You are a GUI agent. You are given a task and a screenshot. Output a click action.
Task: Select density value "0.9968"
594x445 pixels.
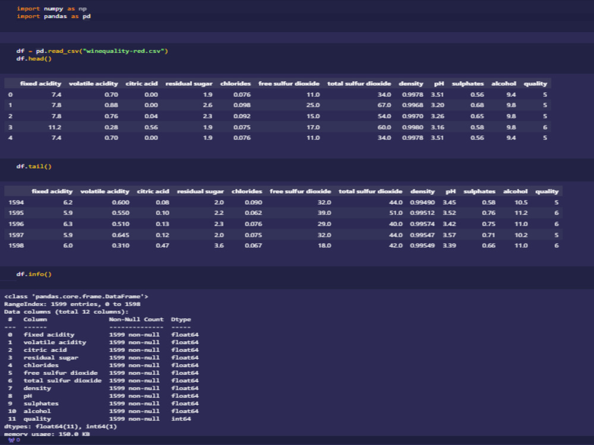coord(413,105)
